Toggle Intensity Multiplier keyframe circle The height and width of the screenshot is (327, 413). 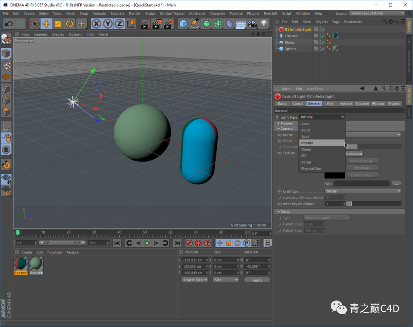[x=280, y=204]
